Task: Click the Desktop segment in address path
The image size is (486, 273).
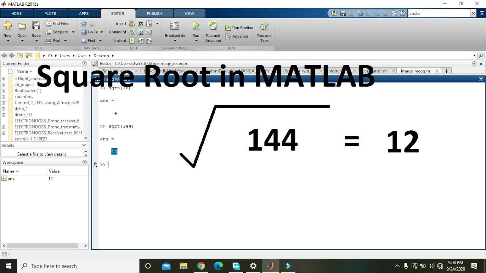Action: (x=101, y=56)
